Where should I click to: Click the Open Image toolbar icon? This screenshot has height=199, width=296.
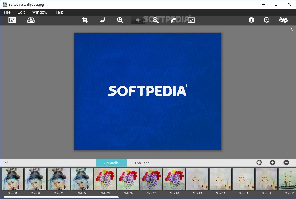(x=12, y=20)
